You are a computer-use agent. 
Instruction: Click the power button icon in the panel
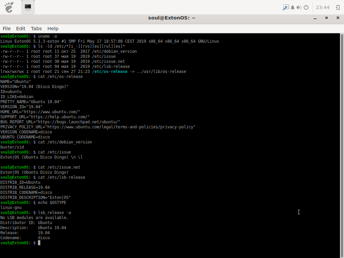click(306, 7)
